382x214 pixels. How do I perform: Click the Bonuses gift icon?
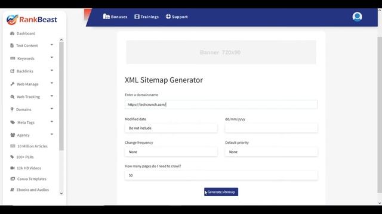click(106, 16)
